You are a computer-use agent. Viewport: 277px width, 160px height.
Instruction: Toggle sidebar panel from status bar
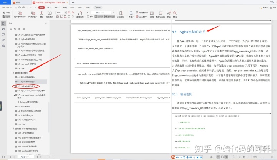tap(3, 157)
